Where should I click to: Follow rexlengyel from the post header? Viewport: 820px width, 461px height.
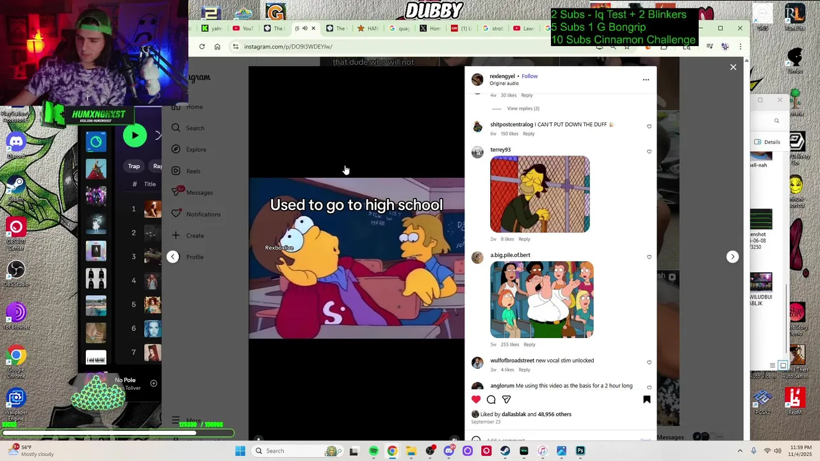pos(529,76)
